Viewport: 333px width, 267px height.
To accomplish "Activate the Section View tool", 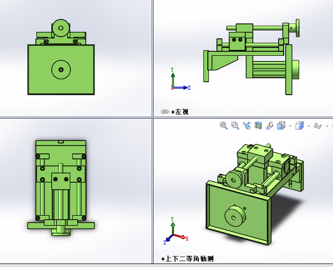I will pyautogui.click(x=258, y=126).
